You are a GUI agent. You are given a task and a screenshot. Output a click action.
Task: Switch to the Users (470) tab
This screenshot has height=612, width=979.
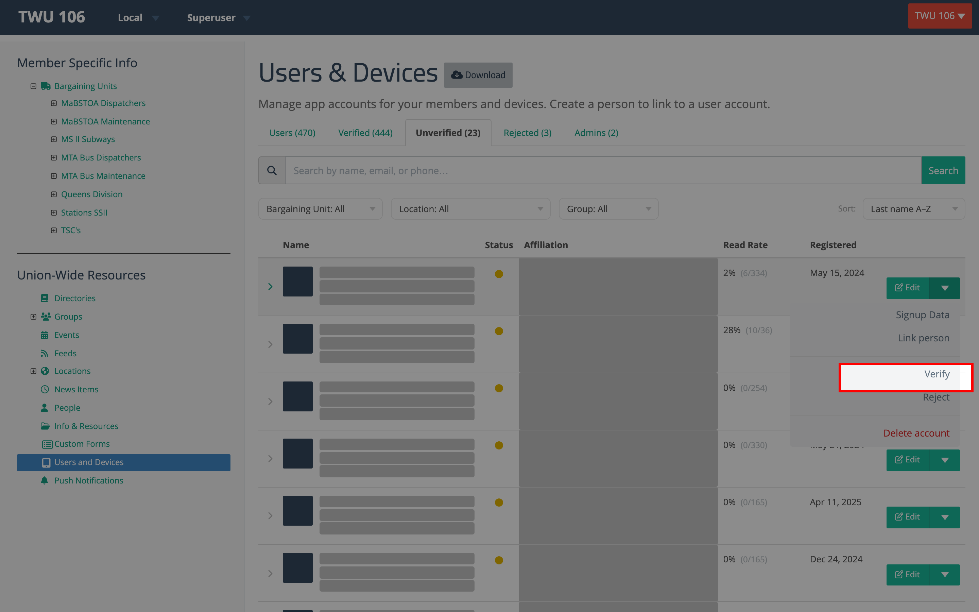[292, 133]
